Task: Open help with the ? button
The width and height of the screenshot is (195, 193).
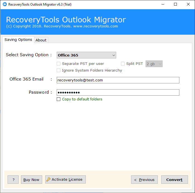Action: click(x=13, y=180)
